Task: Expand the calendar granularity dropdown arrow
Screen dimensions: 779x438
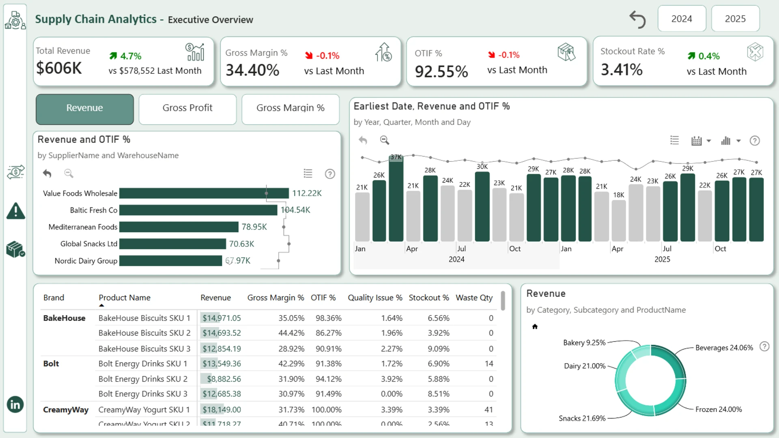Action: point(709,141)
